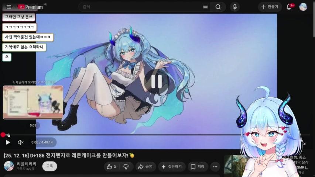Dislike the video with thumbs down
Image resolution: width=315 pixels, height=177 pixels.
click(126, 167)
